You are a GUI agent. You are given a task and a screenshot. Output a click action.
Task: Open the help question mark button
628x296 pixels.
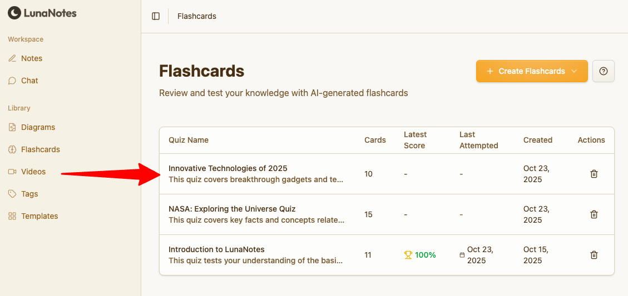point(604,71)
